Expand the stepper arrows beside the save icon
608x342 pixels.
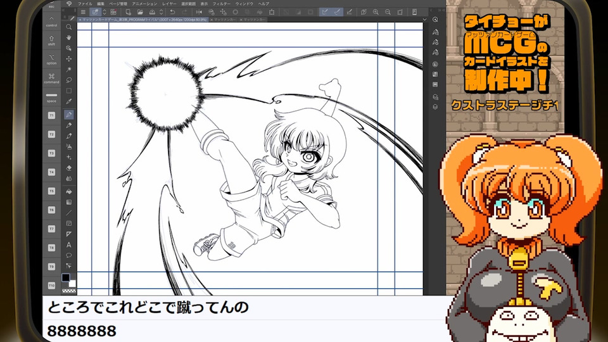click(161, 12)
